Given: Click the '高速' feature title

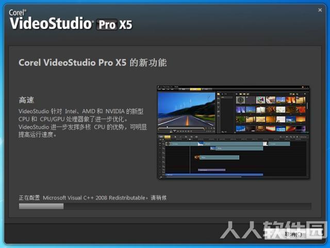Looking at the screenshot, I should 26,100.
